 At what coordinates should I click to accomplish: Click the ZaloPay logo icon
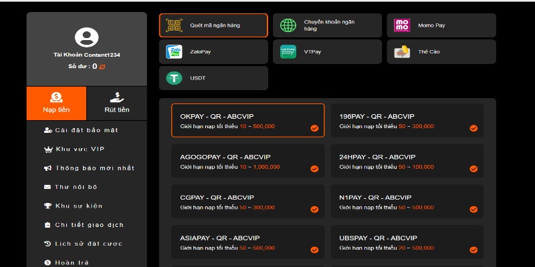pos(174,52)
